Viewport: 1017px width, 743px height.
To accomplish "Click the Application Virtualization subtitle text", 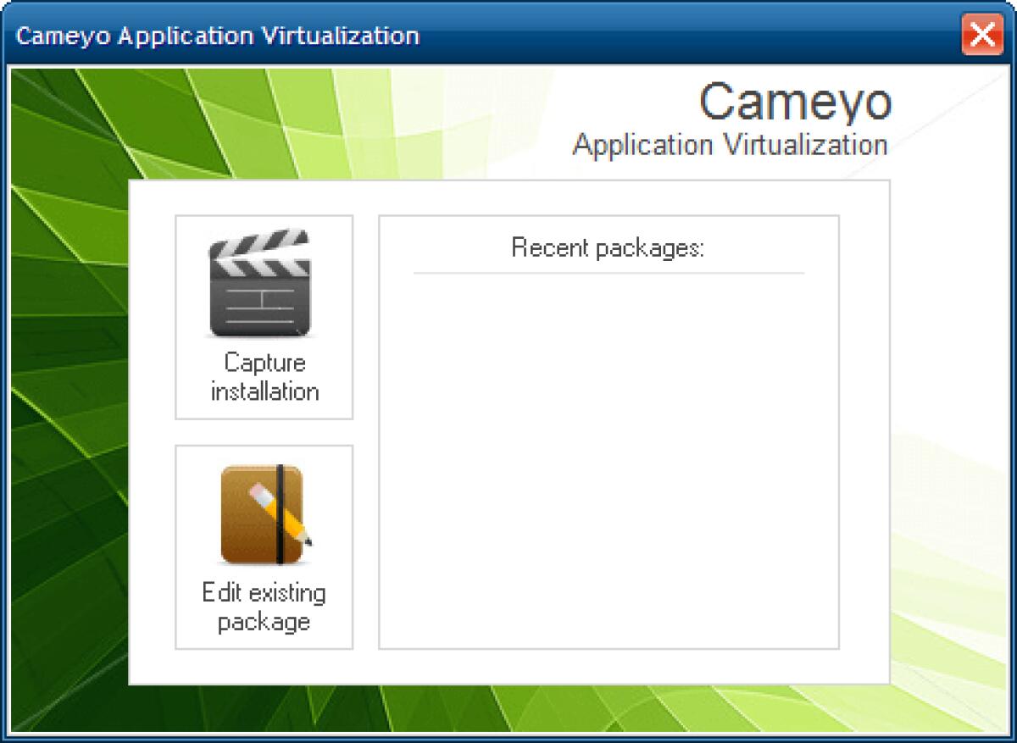I will pyautogui.click(x=730, y=144).
